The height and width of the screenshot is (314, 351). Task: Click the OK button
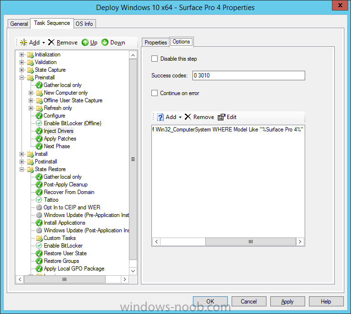pos(210,302)
